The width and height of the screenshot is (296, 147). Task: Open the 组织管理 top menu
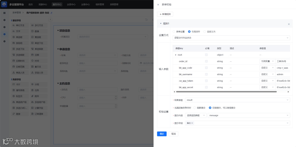(100, 5)
